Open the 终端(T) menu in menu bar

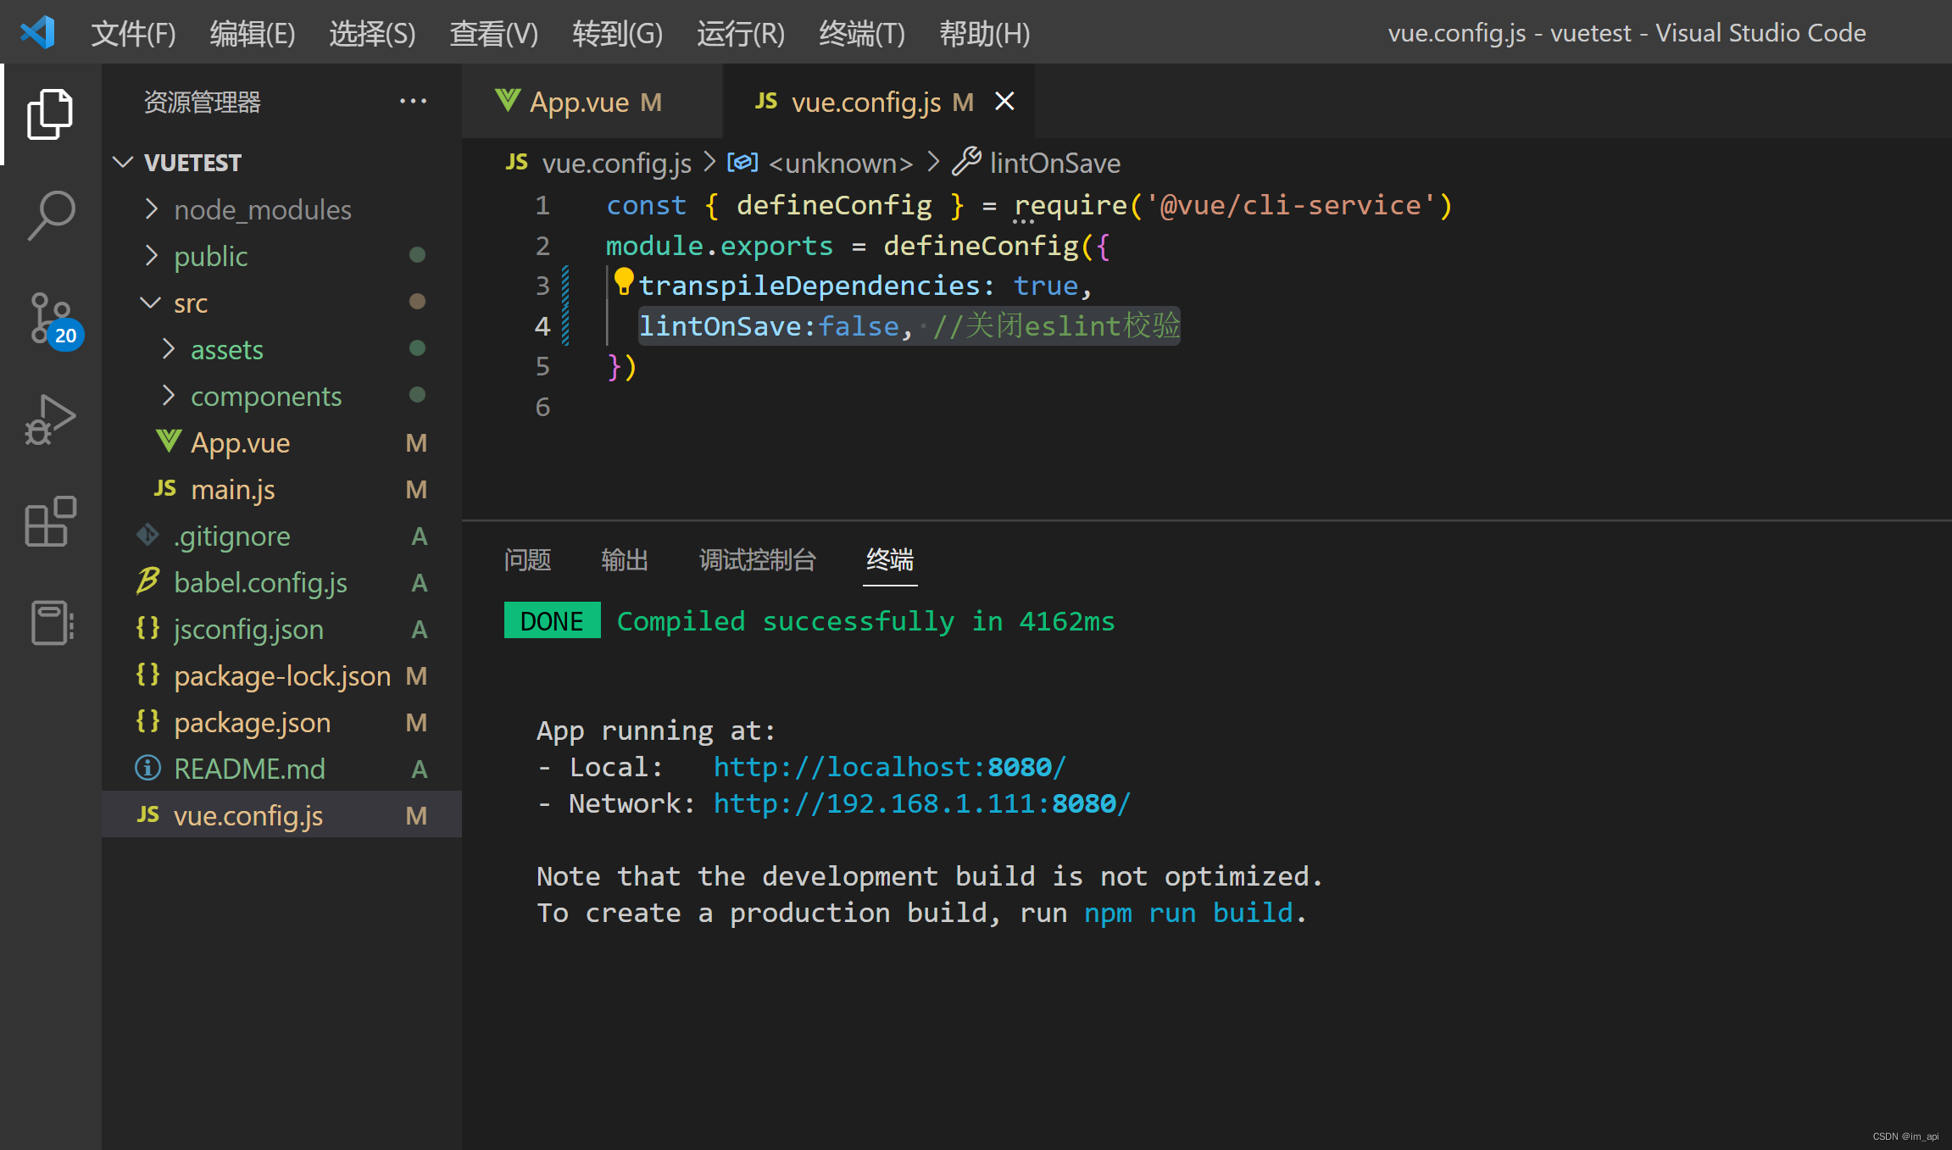[861, 33]
